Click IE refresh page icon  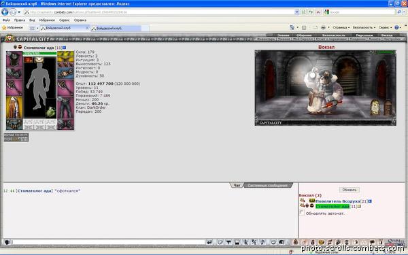311,12
